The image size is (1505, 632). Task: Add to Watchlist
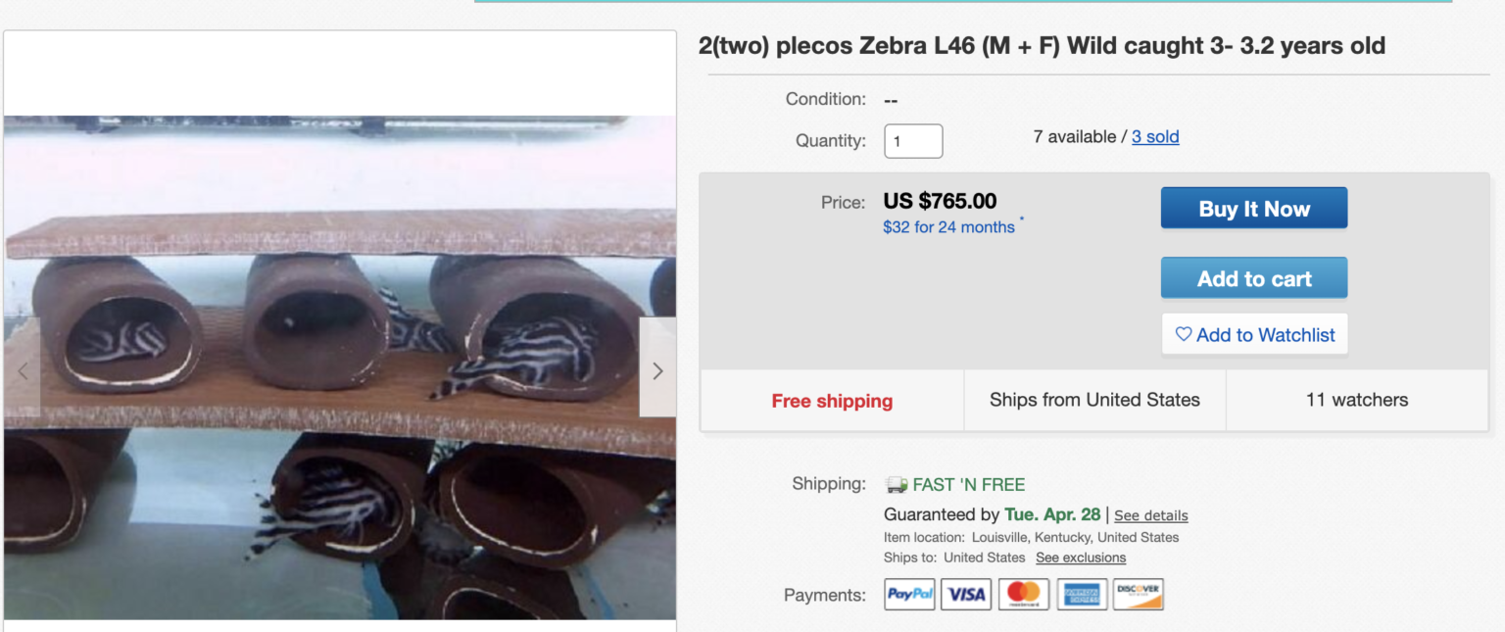1255,335
